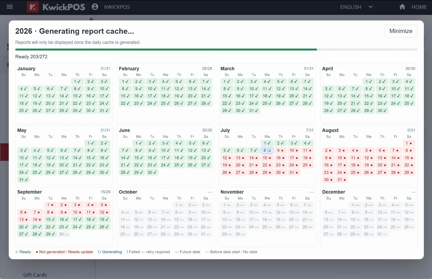Click the "15/29" count for September
The image size is (432, 279).
click(x=105, y=192)
